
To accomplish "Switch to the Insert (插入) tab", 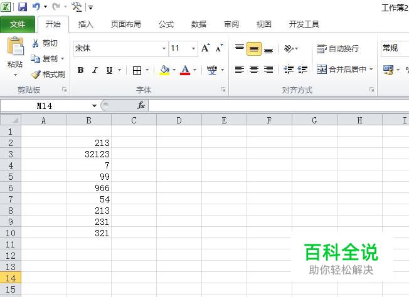I will (x=85, y=24).
